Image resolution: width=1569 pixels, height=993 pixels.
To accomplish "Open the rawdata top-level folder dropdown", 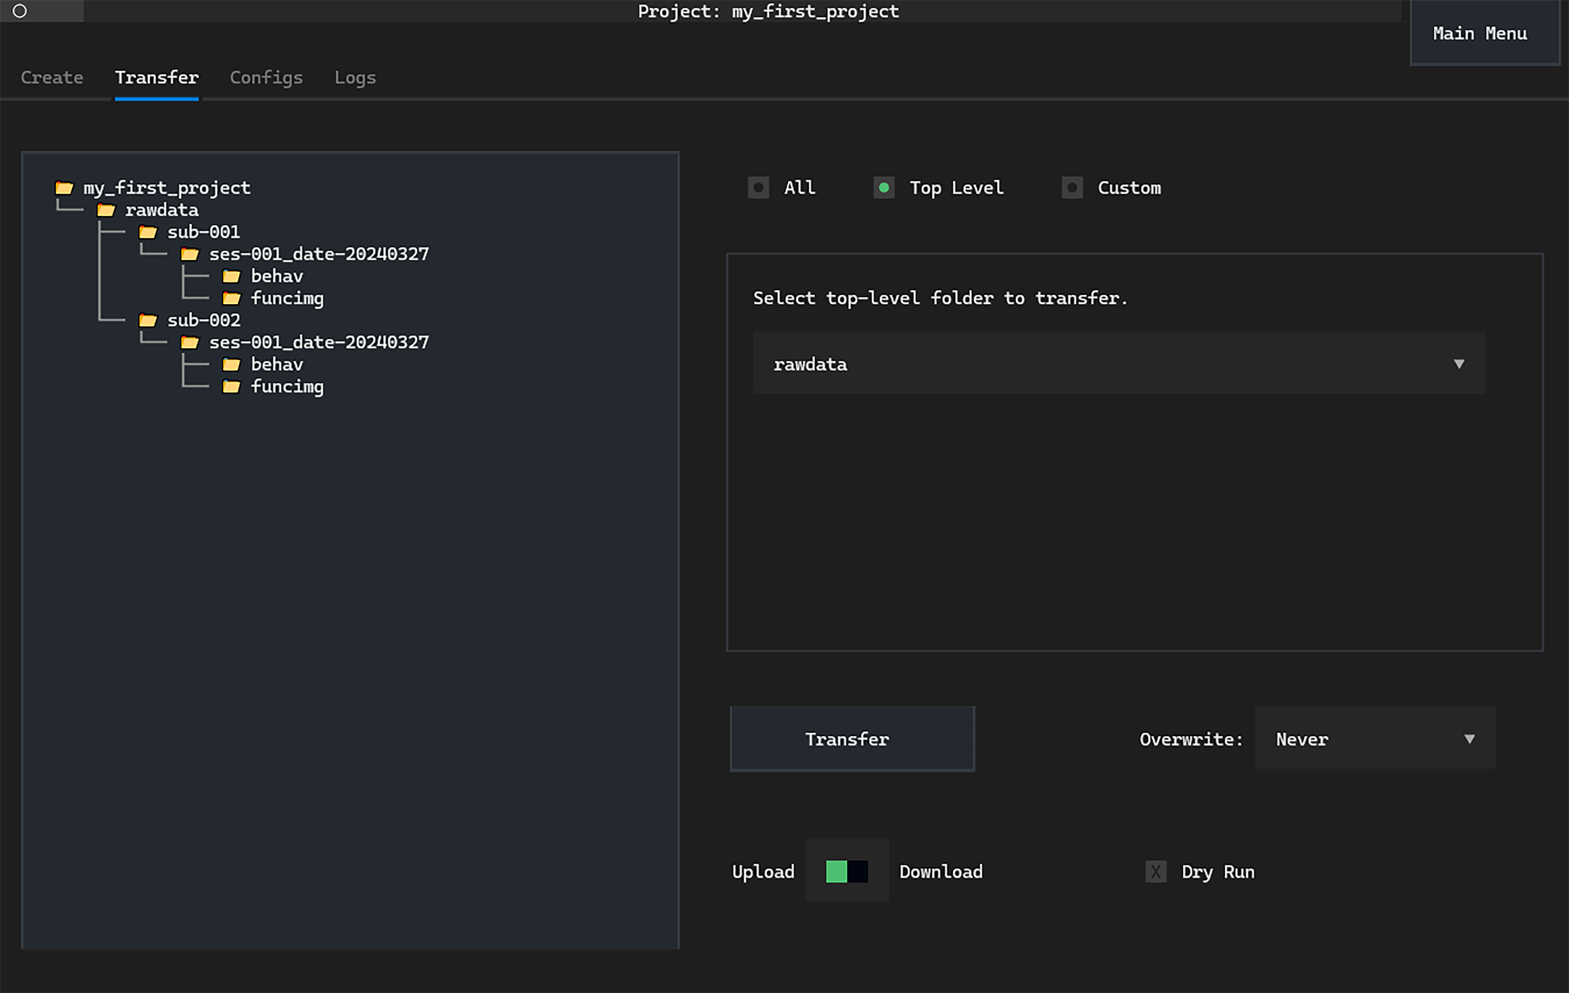I will click(1118, 364).
